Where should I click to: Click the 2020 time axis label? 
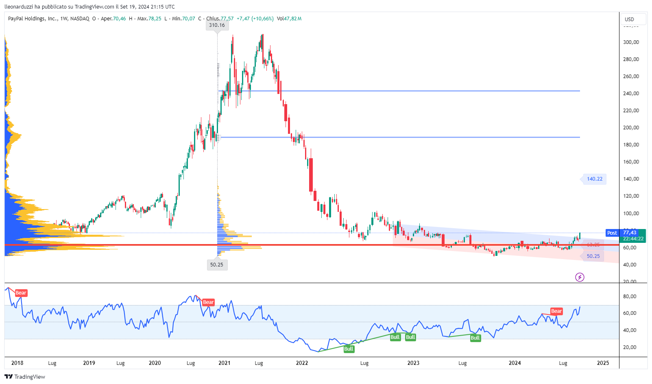click(155, 363)
